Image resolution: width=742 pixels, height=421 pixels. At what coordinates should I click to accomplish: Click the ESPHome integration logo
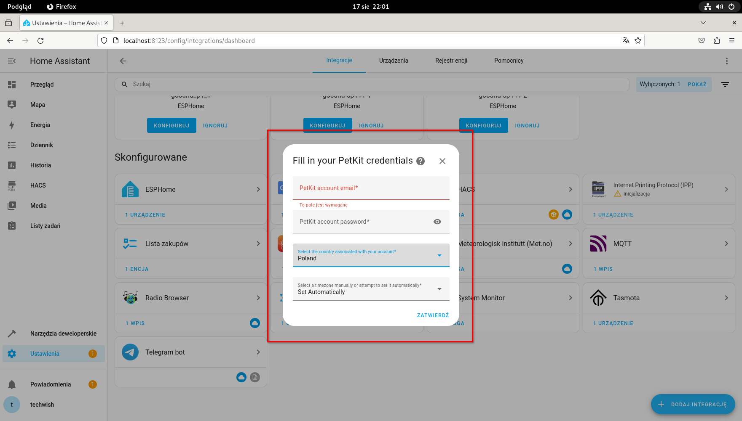coord(130,190)
